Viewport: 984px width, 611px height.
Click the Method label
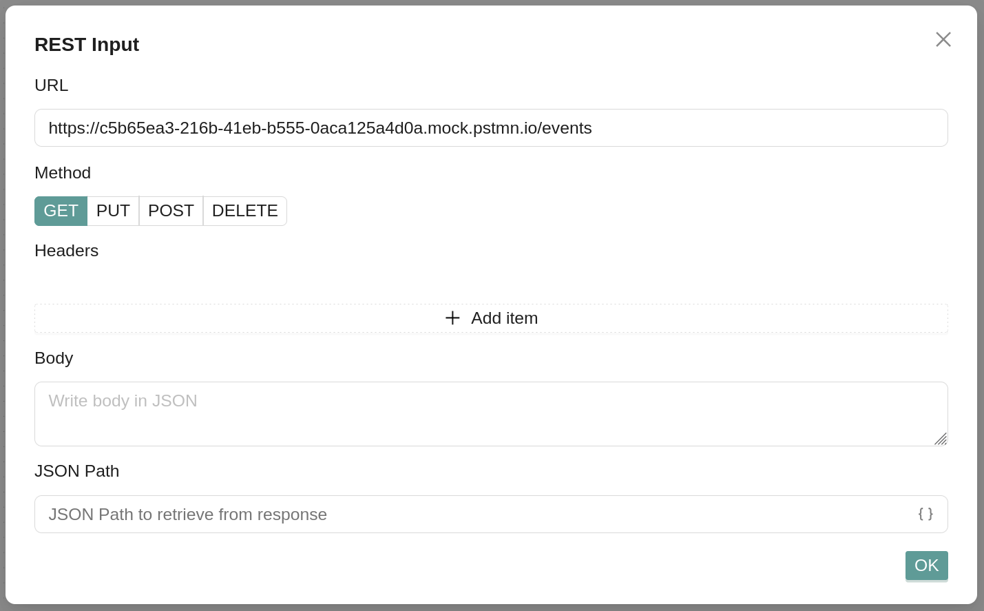pos(63,173)
